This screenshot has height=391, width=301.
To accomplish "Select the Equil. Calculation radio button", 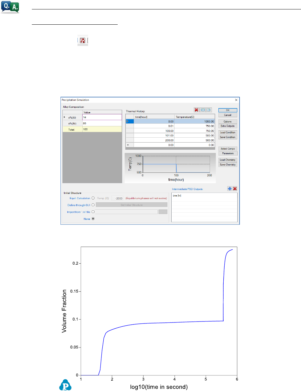I will click(93, 197).
